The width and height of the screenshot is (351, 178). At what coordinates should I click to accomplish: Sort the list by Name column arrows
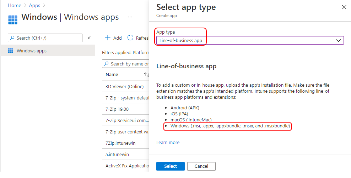(x=146, y=75)
